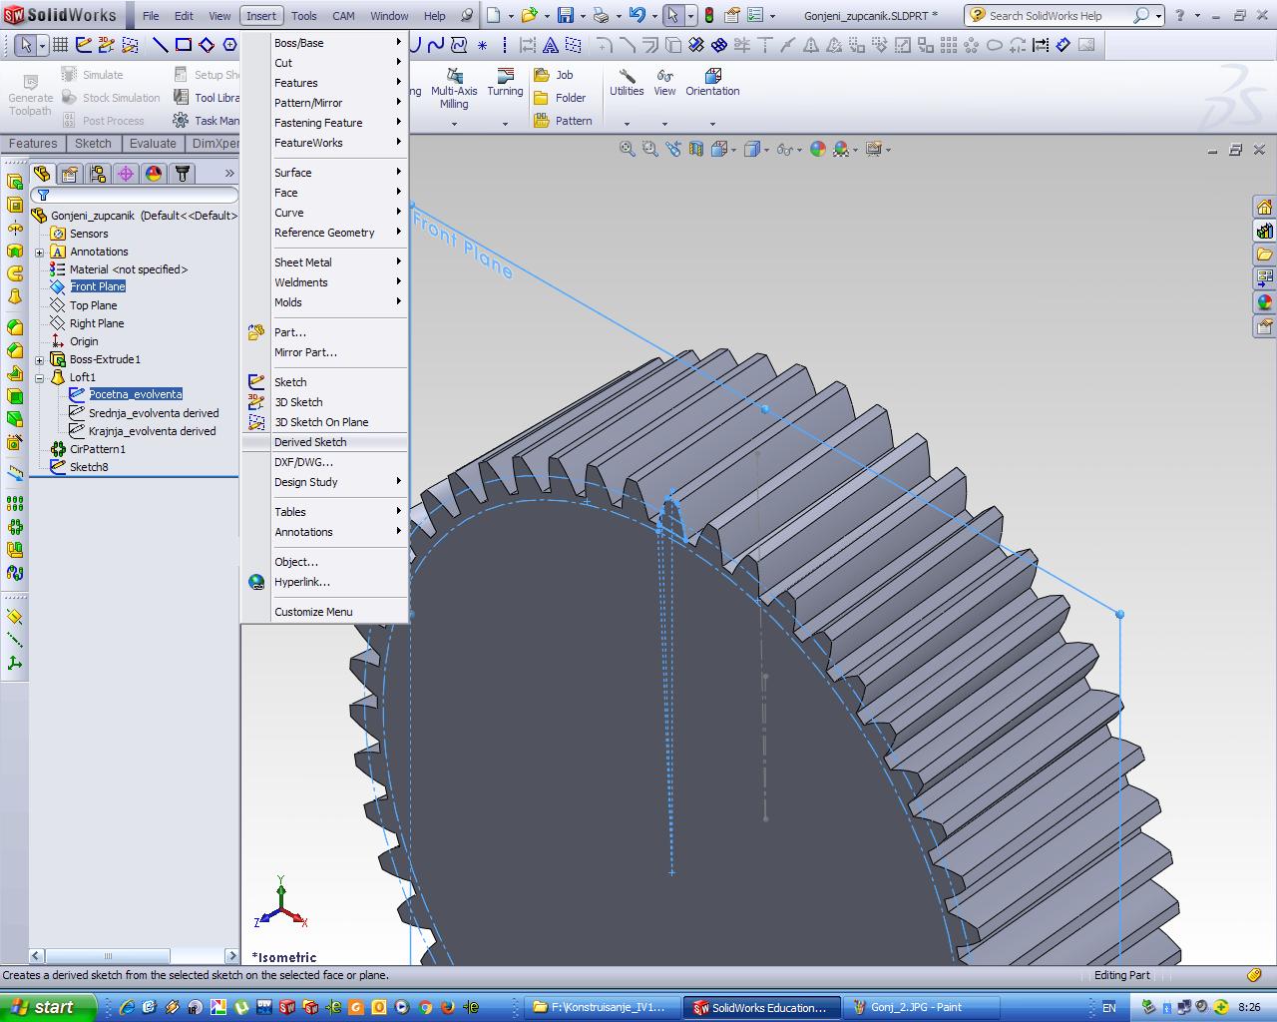Open F:\Konstruisanje folder from taskbar
The width and height of the screenshot is (1277, 1022).
point(604,1007)
